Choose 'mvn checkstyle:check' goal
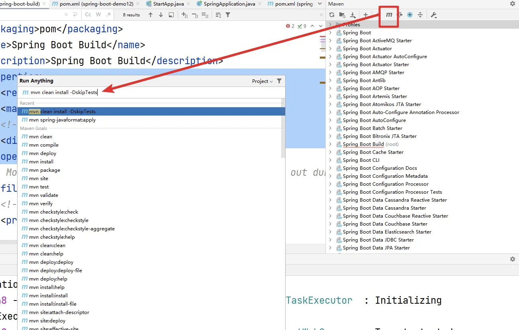Image resolution: width=519 pixels, height=330 pixels. pyautogui.click(x=150, y=212)
